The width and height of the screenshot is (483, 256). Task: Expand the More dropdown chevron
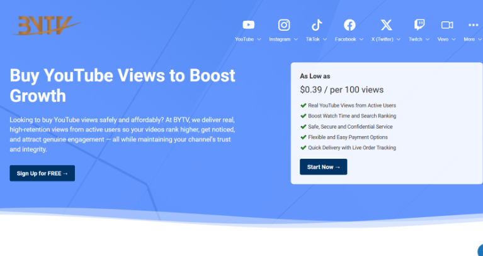click(480, 40)
